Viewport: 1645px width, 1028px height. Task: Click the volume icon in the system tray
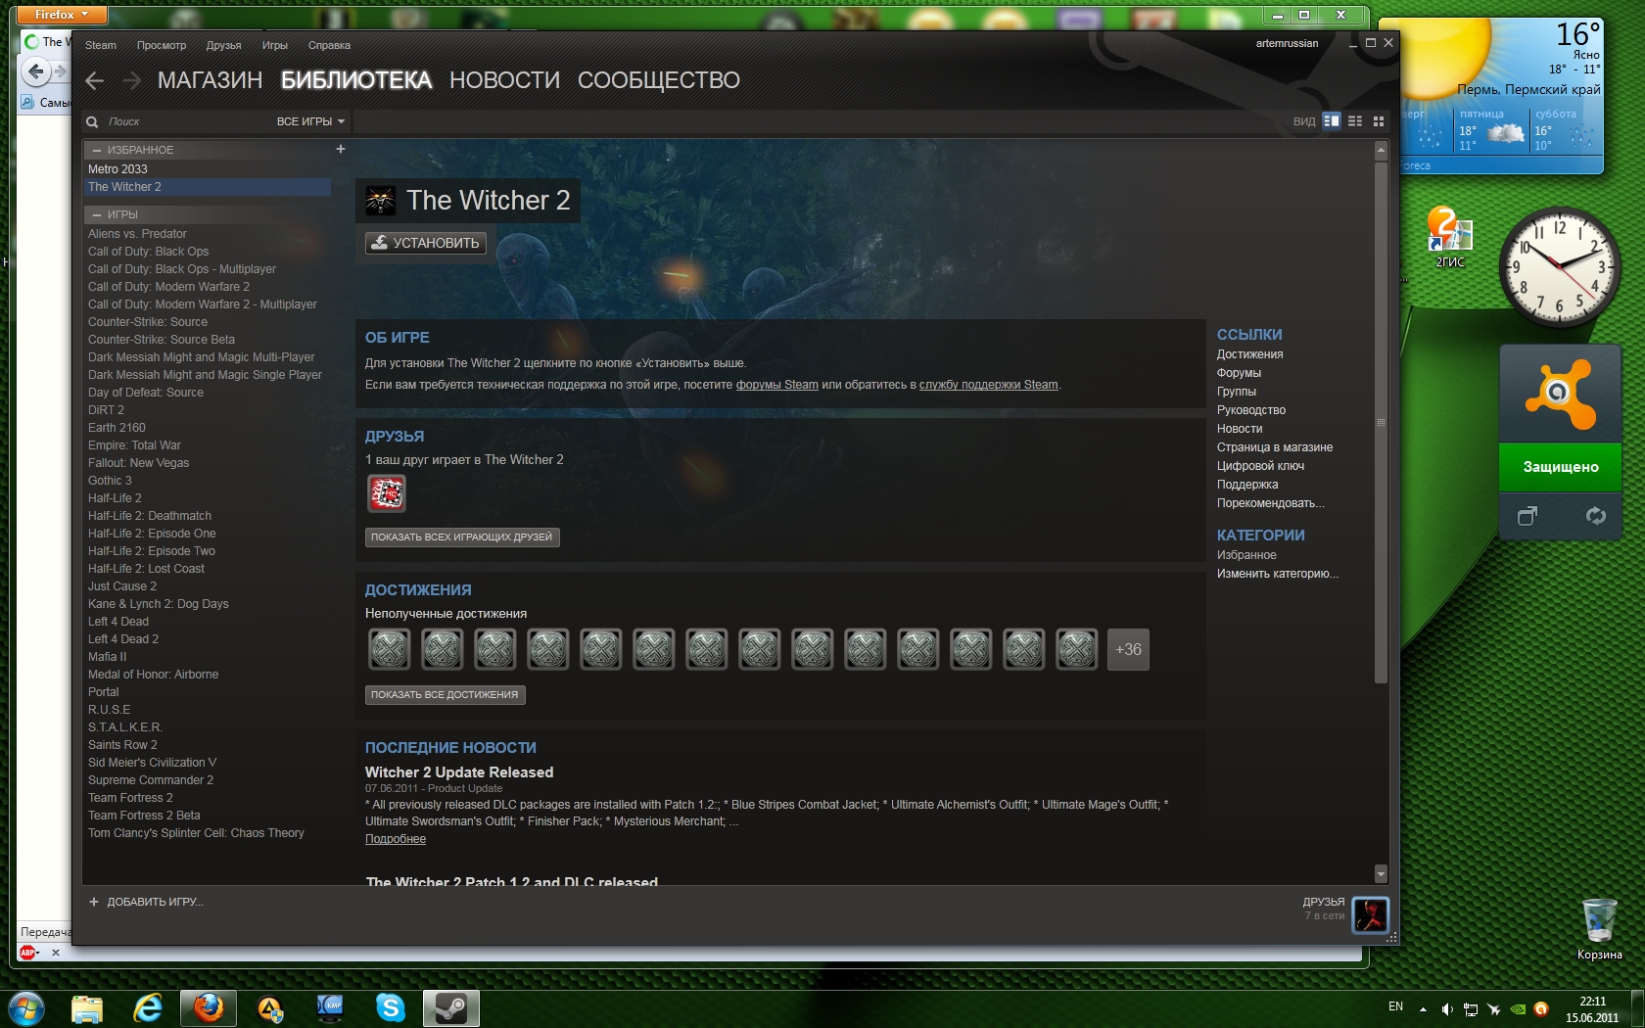click(1447, 1008)
